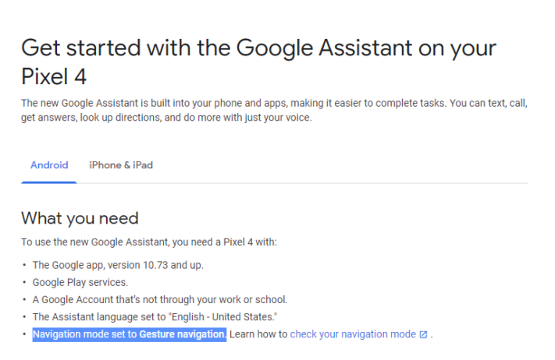Click the words 'Gesture navigation' in bold
The image size is (555, 360).
[182, 334]
